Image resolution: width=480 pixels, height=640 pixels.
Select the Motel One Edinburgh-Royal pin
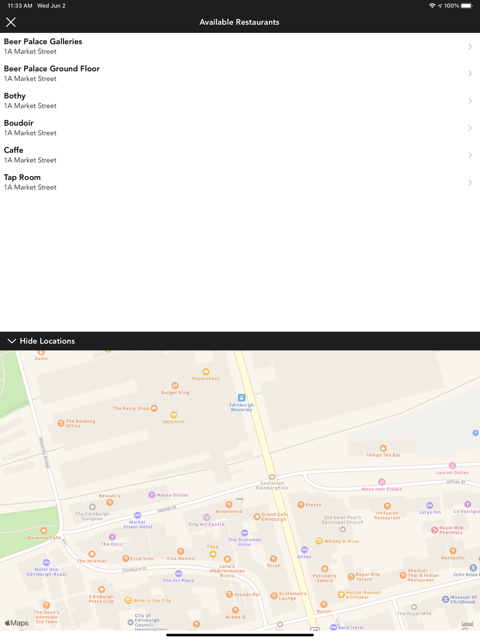click(47, 562)
